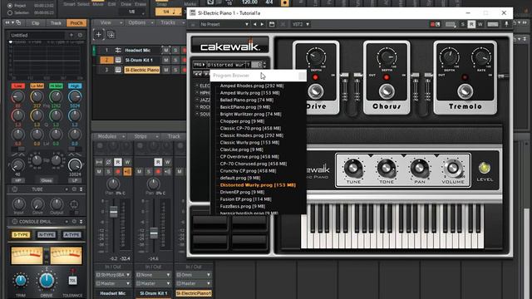Viewport: 532px width, 299px height.
Task: Click the PRG program button
Action: (199, 65)
